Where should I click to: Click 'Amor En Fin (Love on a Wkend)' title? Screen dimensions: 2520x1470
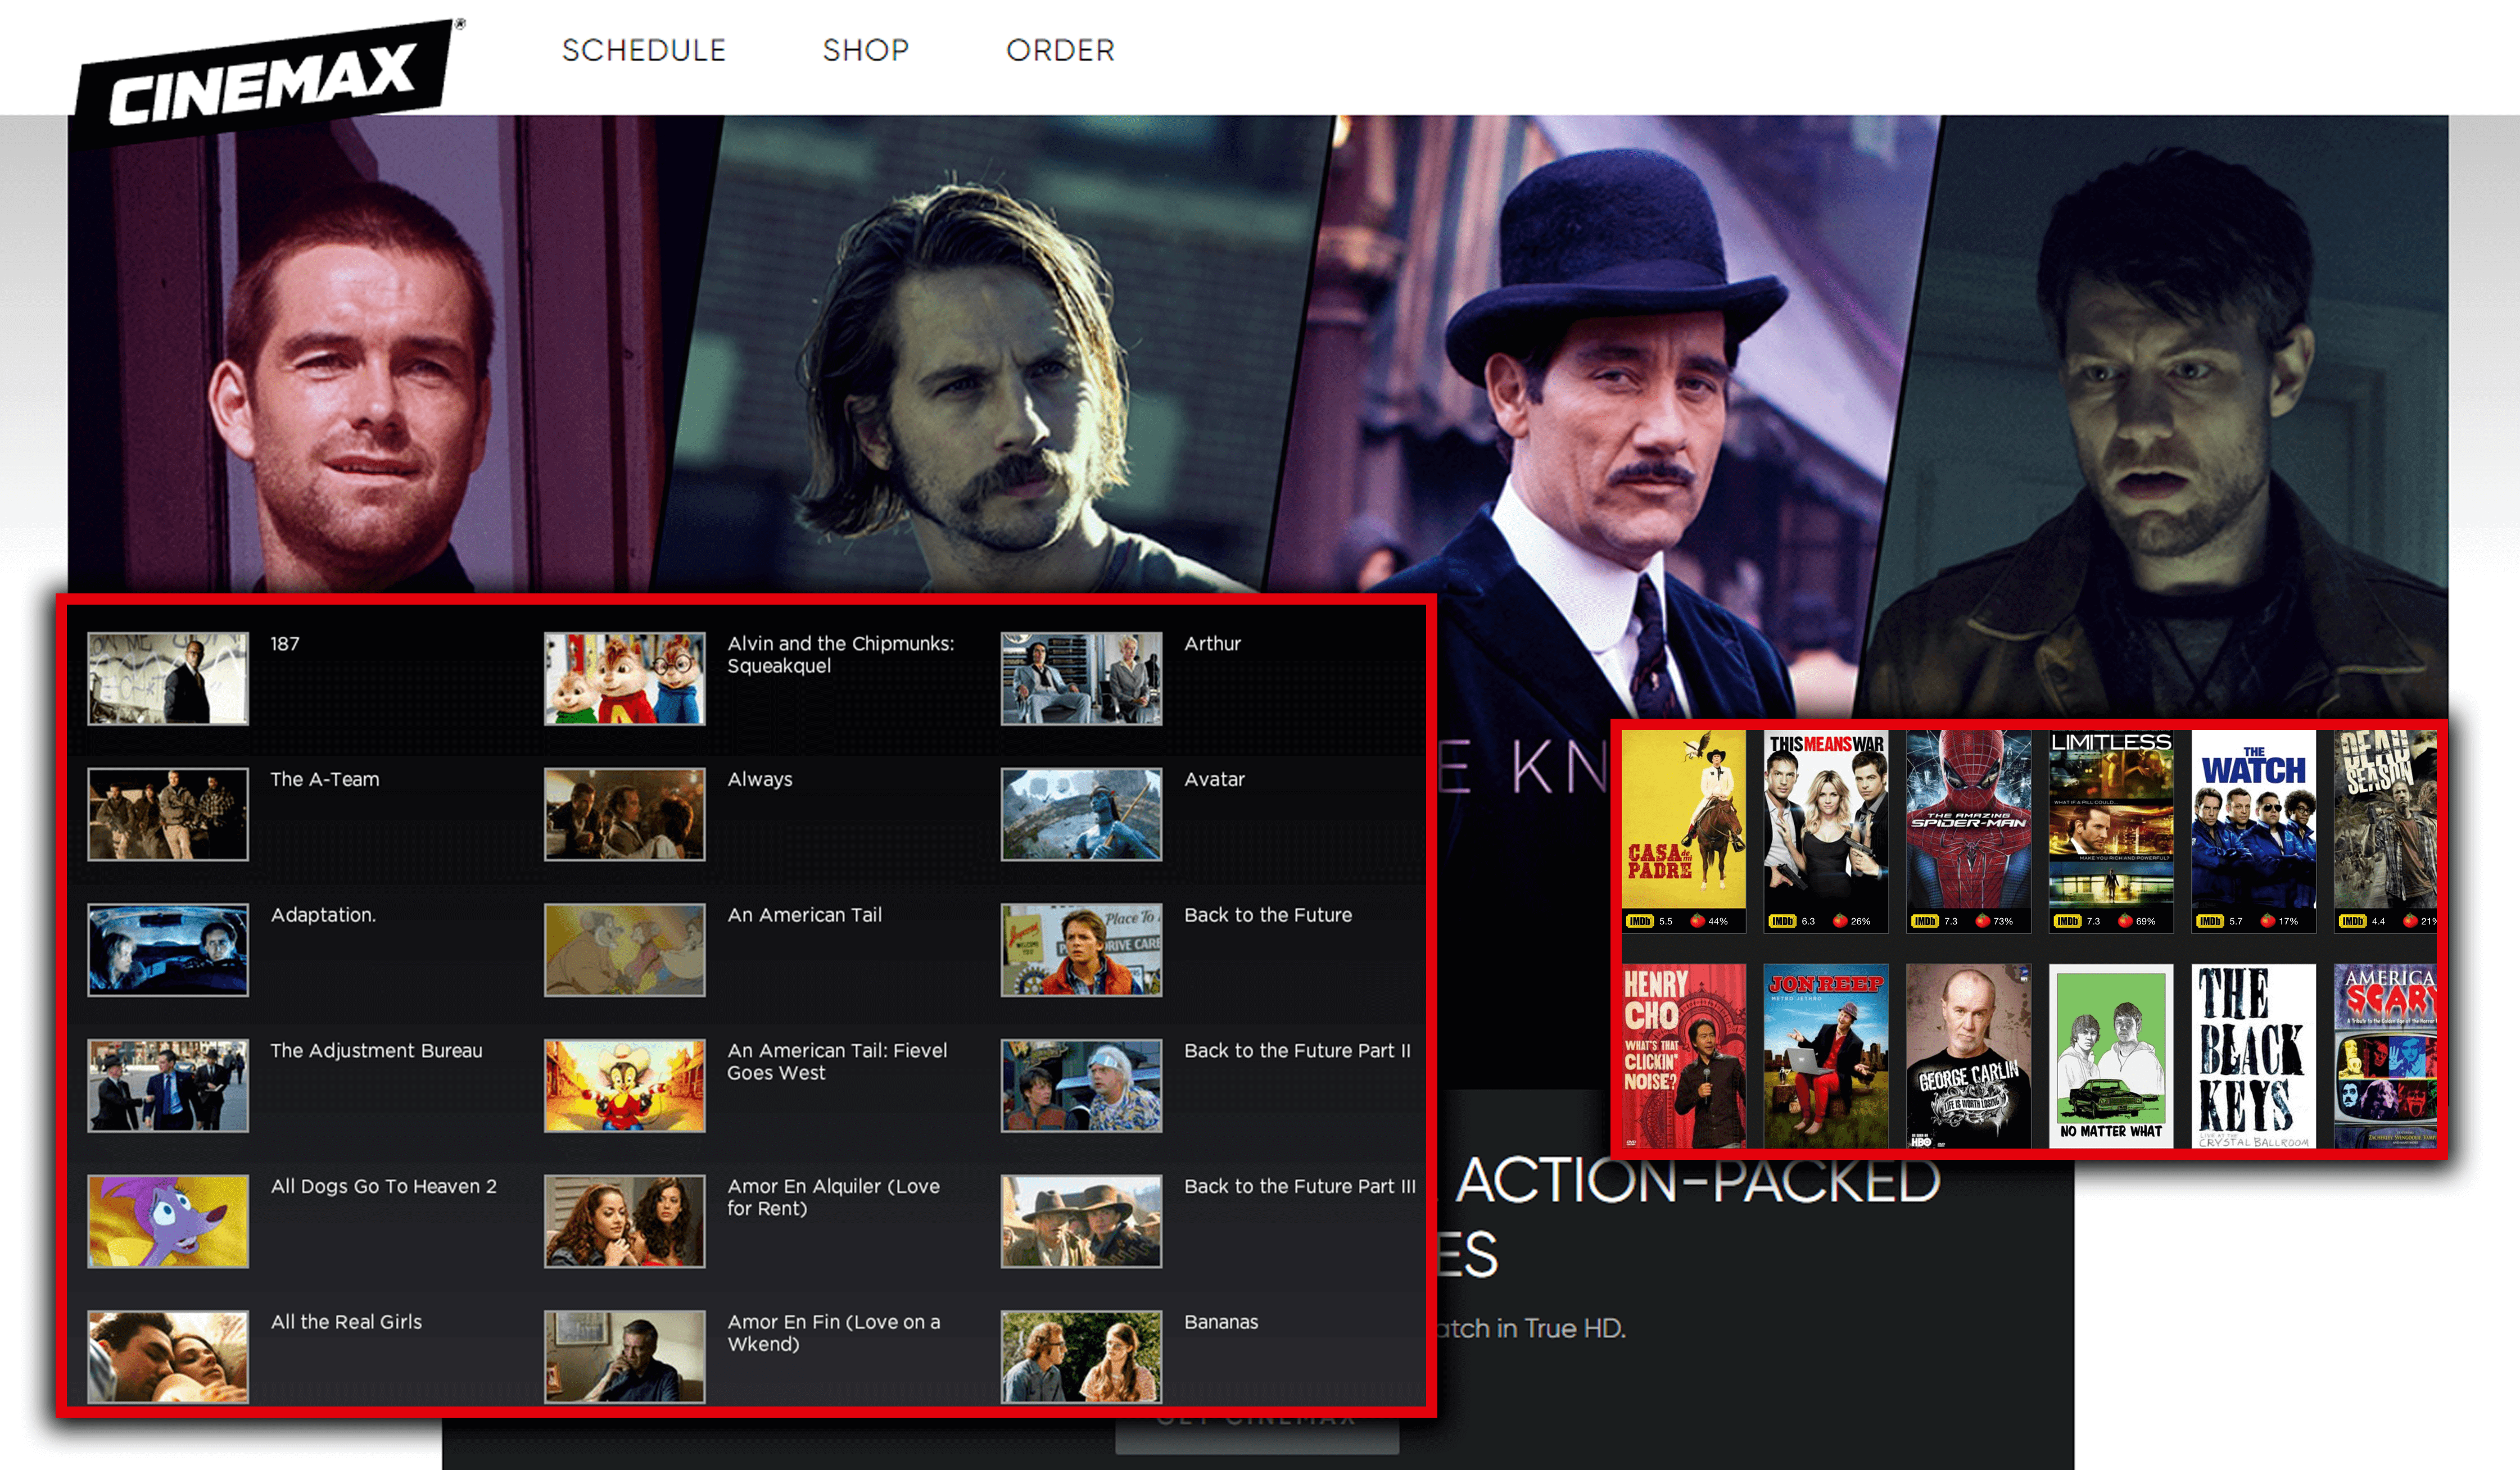(x=834, y=1333)
